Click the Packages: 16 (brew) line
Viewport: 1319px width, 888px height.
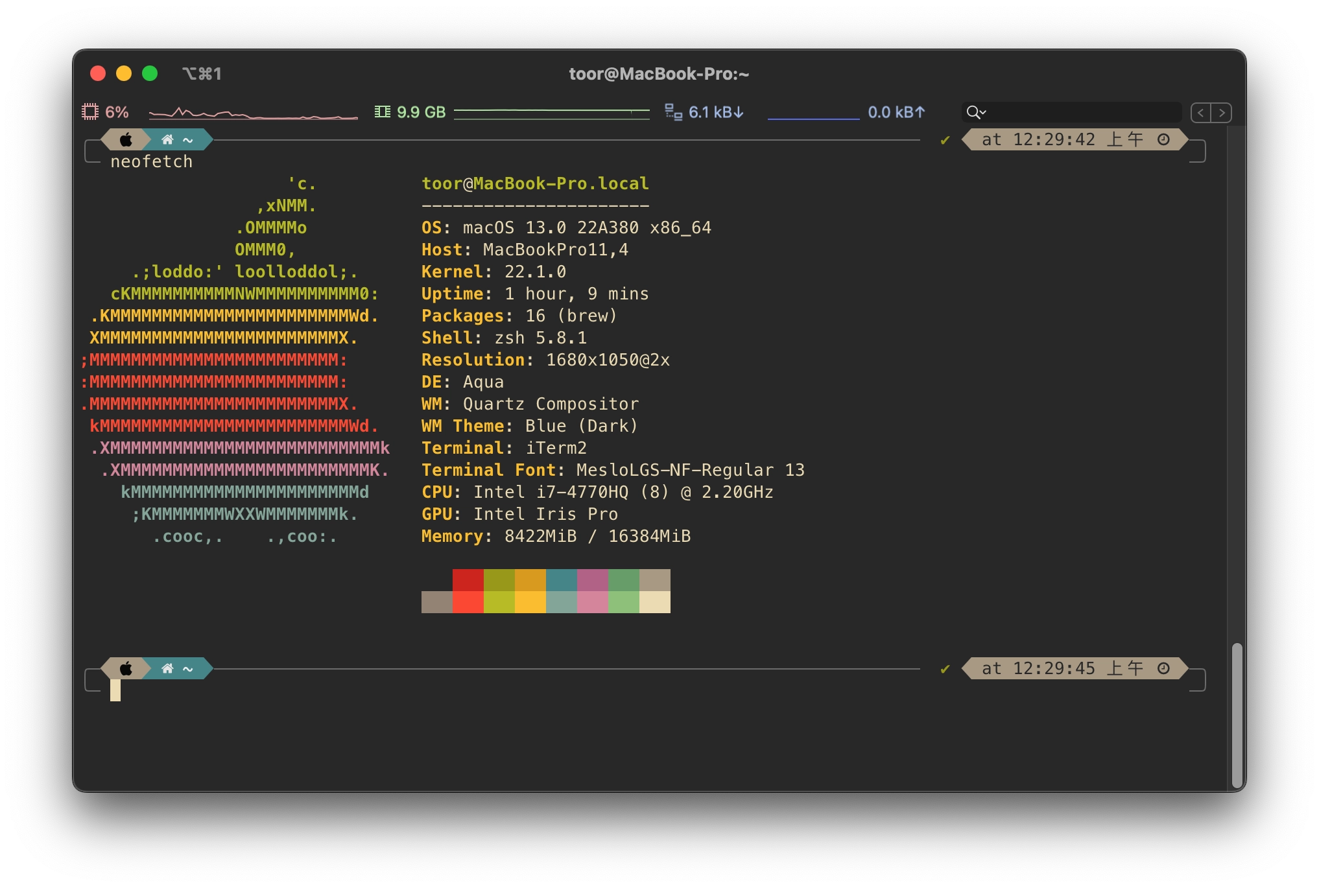tap(519, 316)
